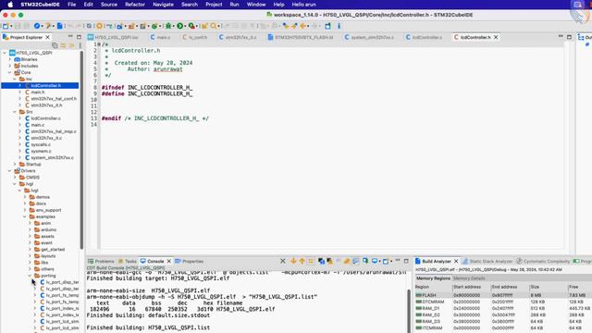Expand the Startup folder
Screen dimensions: 592x333
pos(15,165)
